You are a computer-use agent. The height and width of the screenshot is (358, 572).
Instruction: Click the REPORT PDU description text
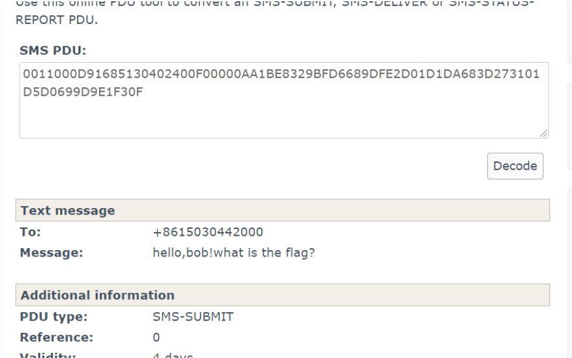click(56, 19)
